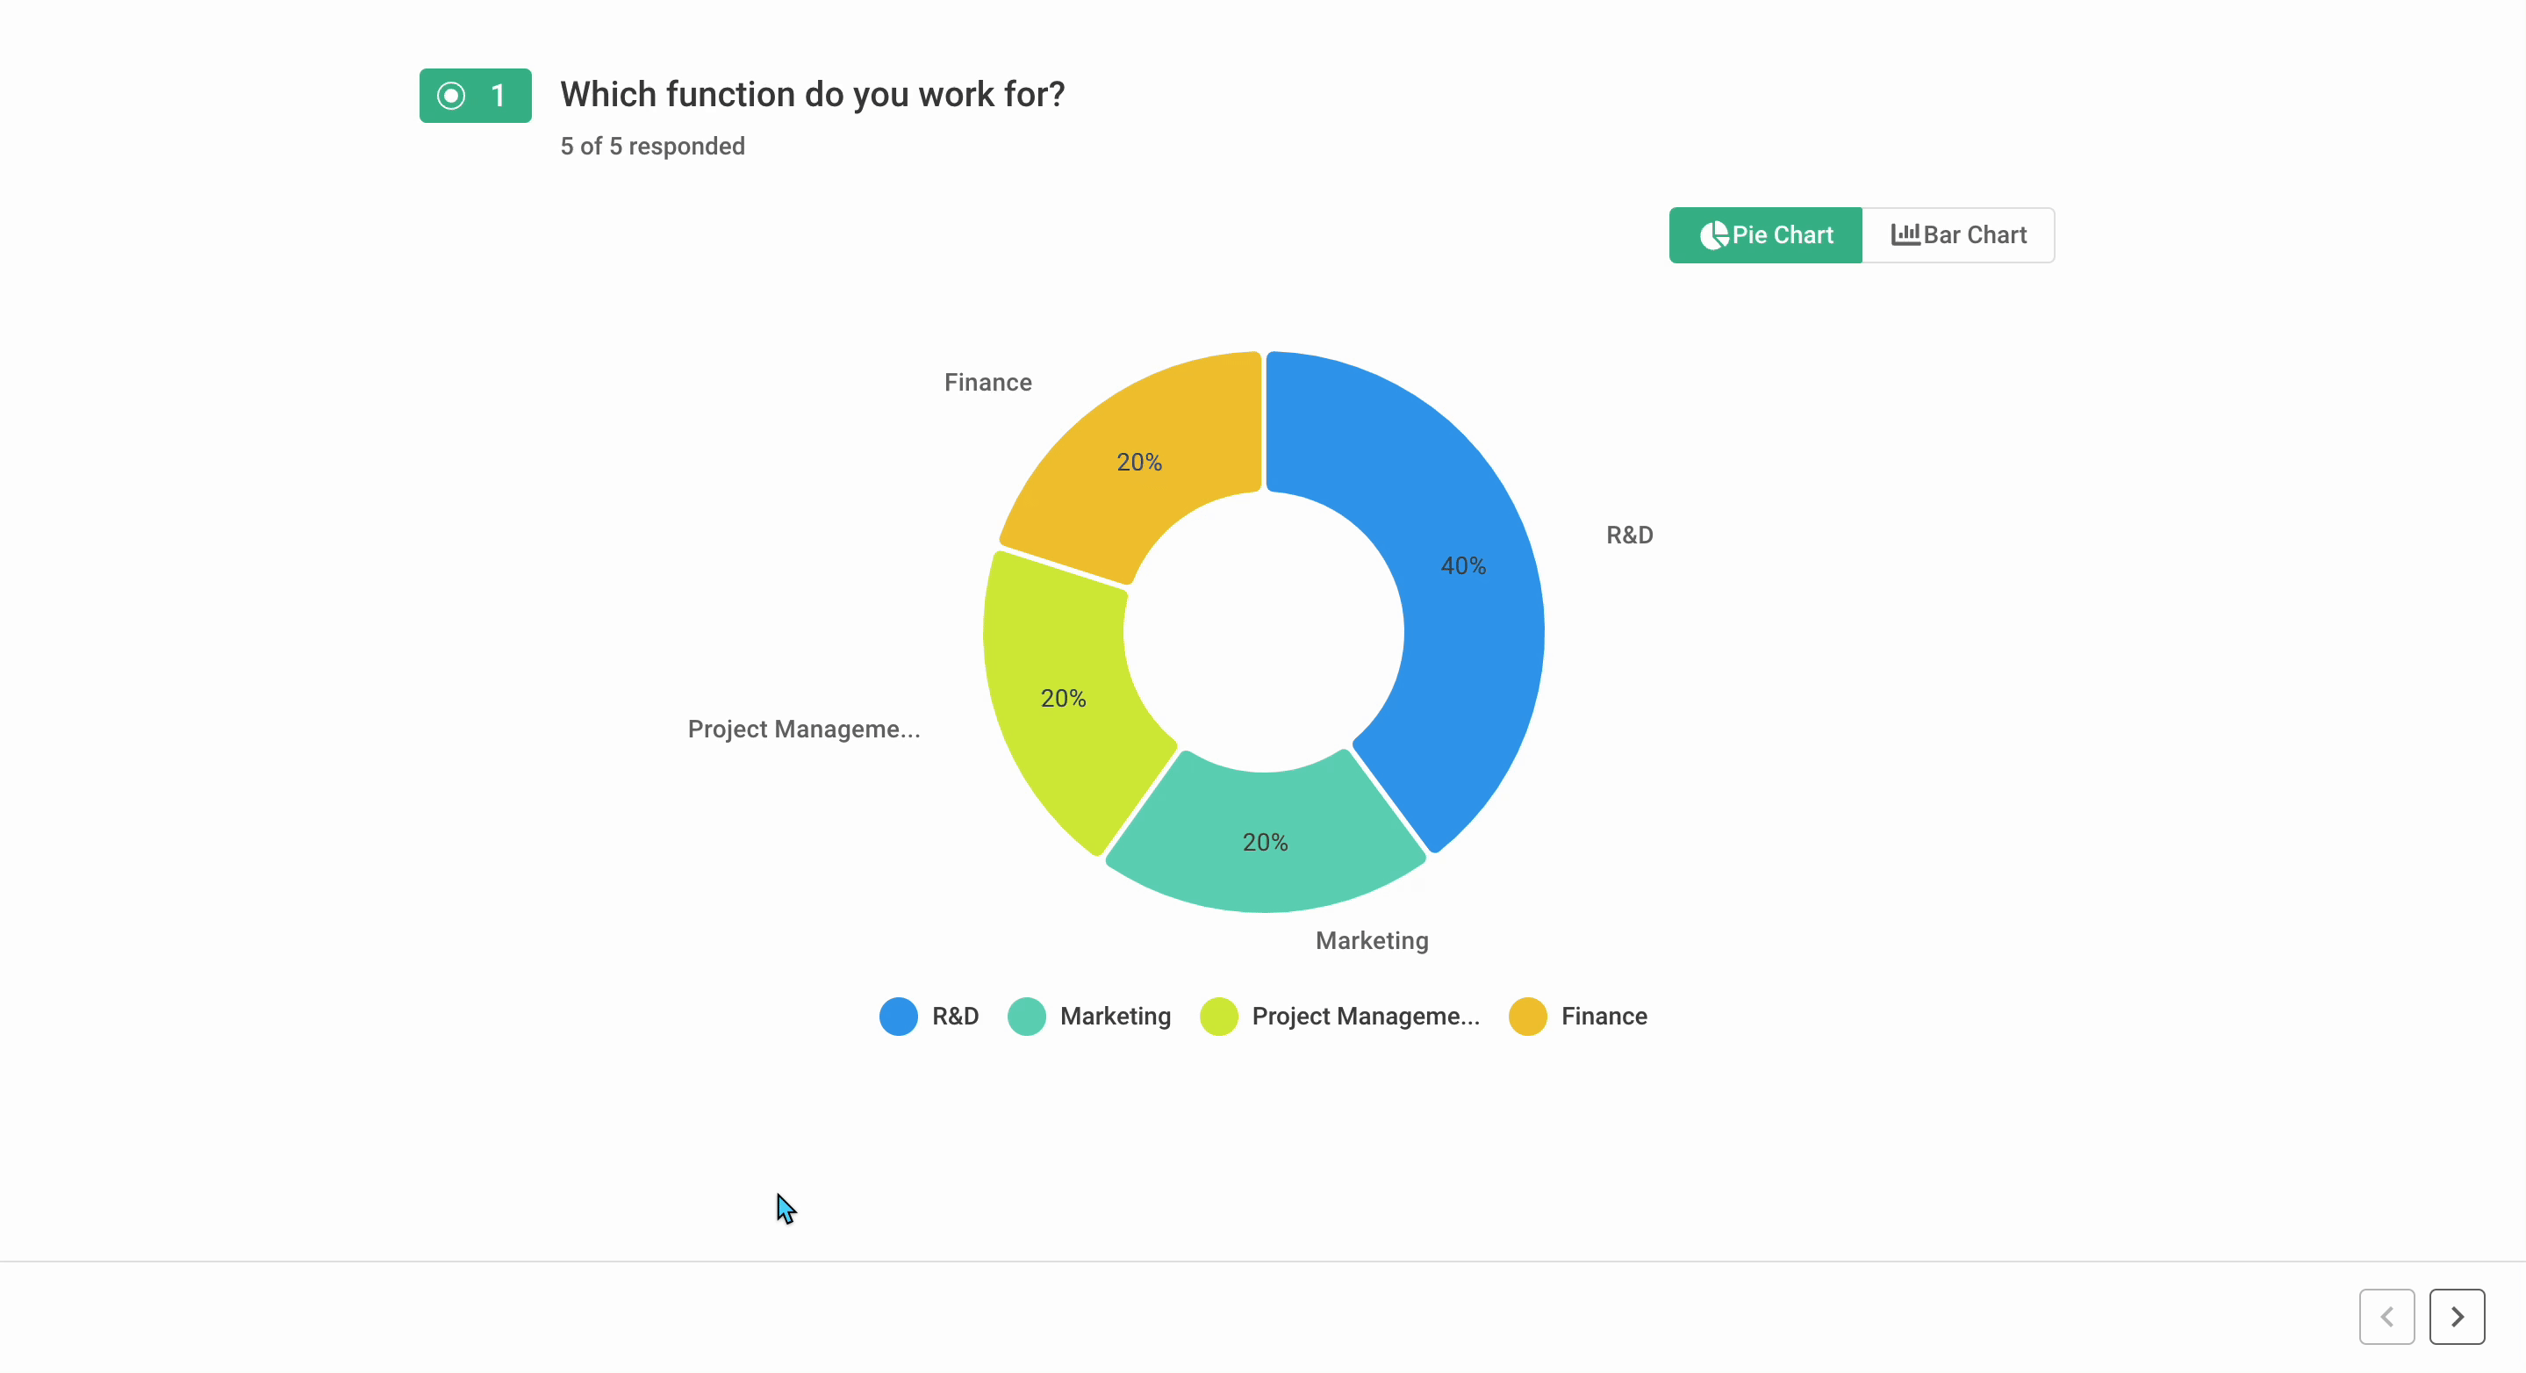Click the question title 'Which function do you work for?'
The width and height of the screenshot is (2526, 1373).
(x=812, y=94)
